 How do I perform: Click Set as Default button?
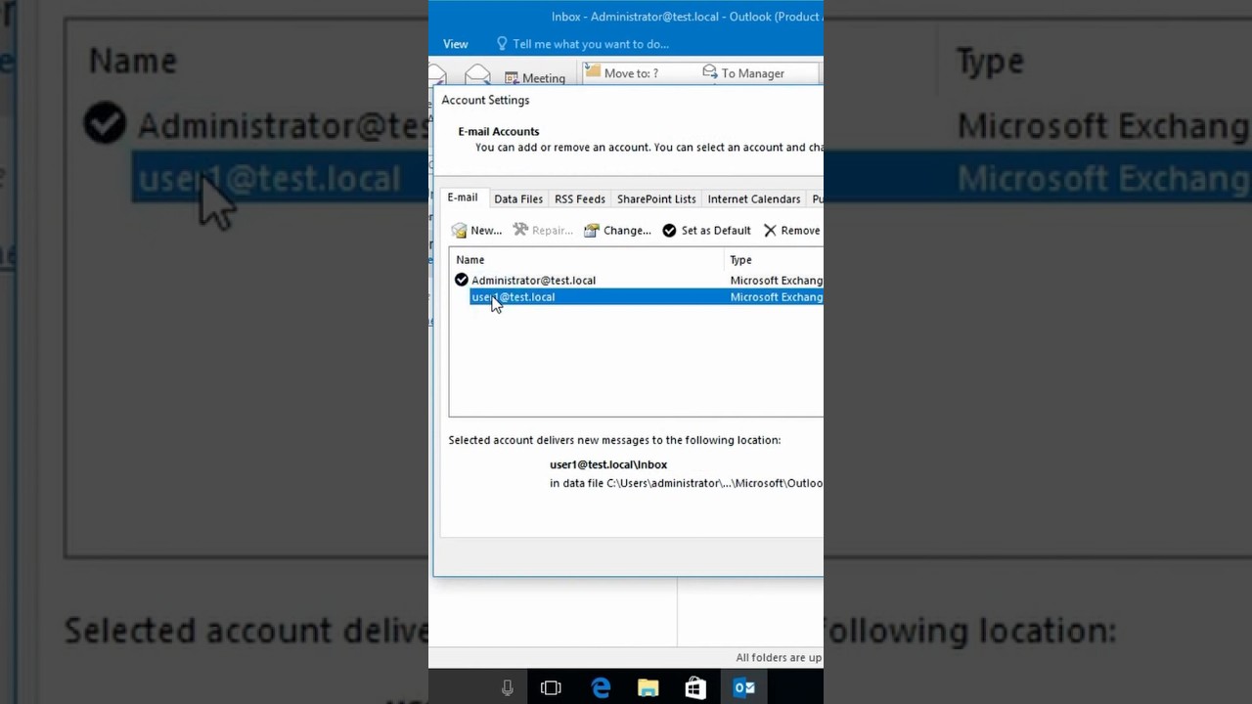(706, 231)
